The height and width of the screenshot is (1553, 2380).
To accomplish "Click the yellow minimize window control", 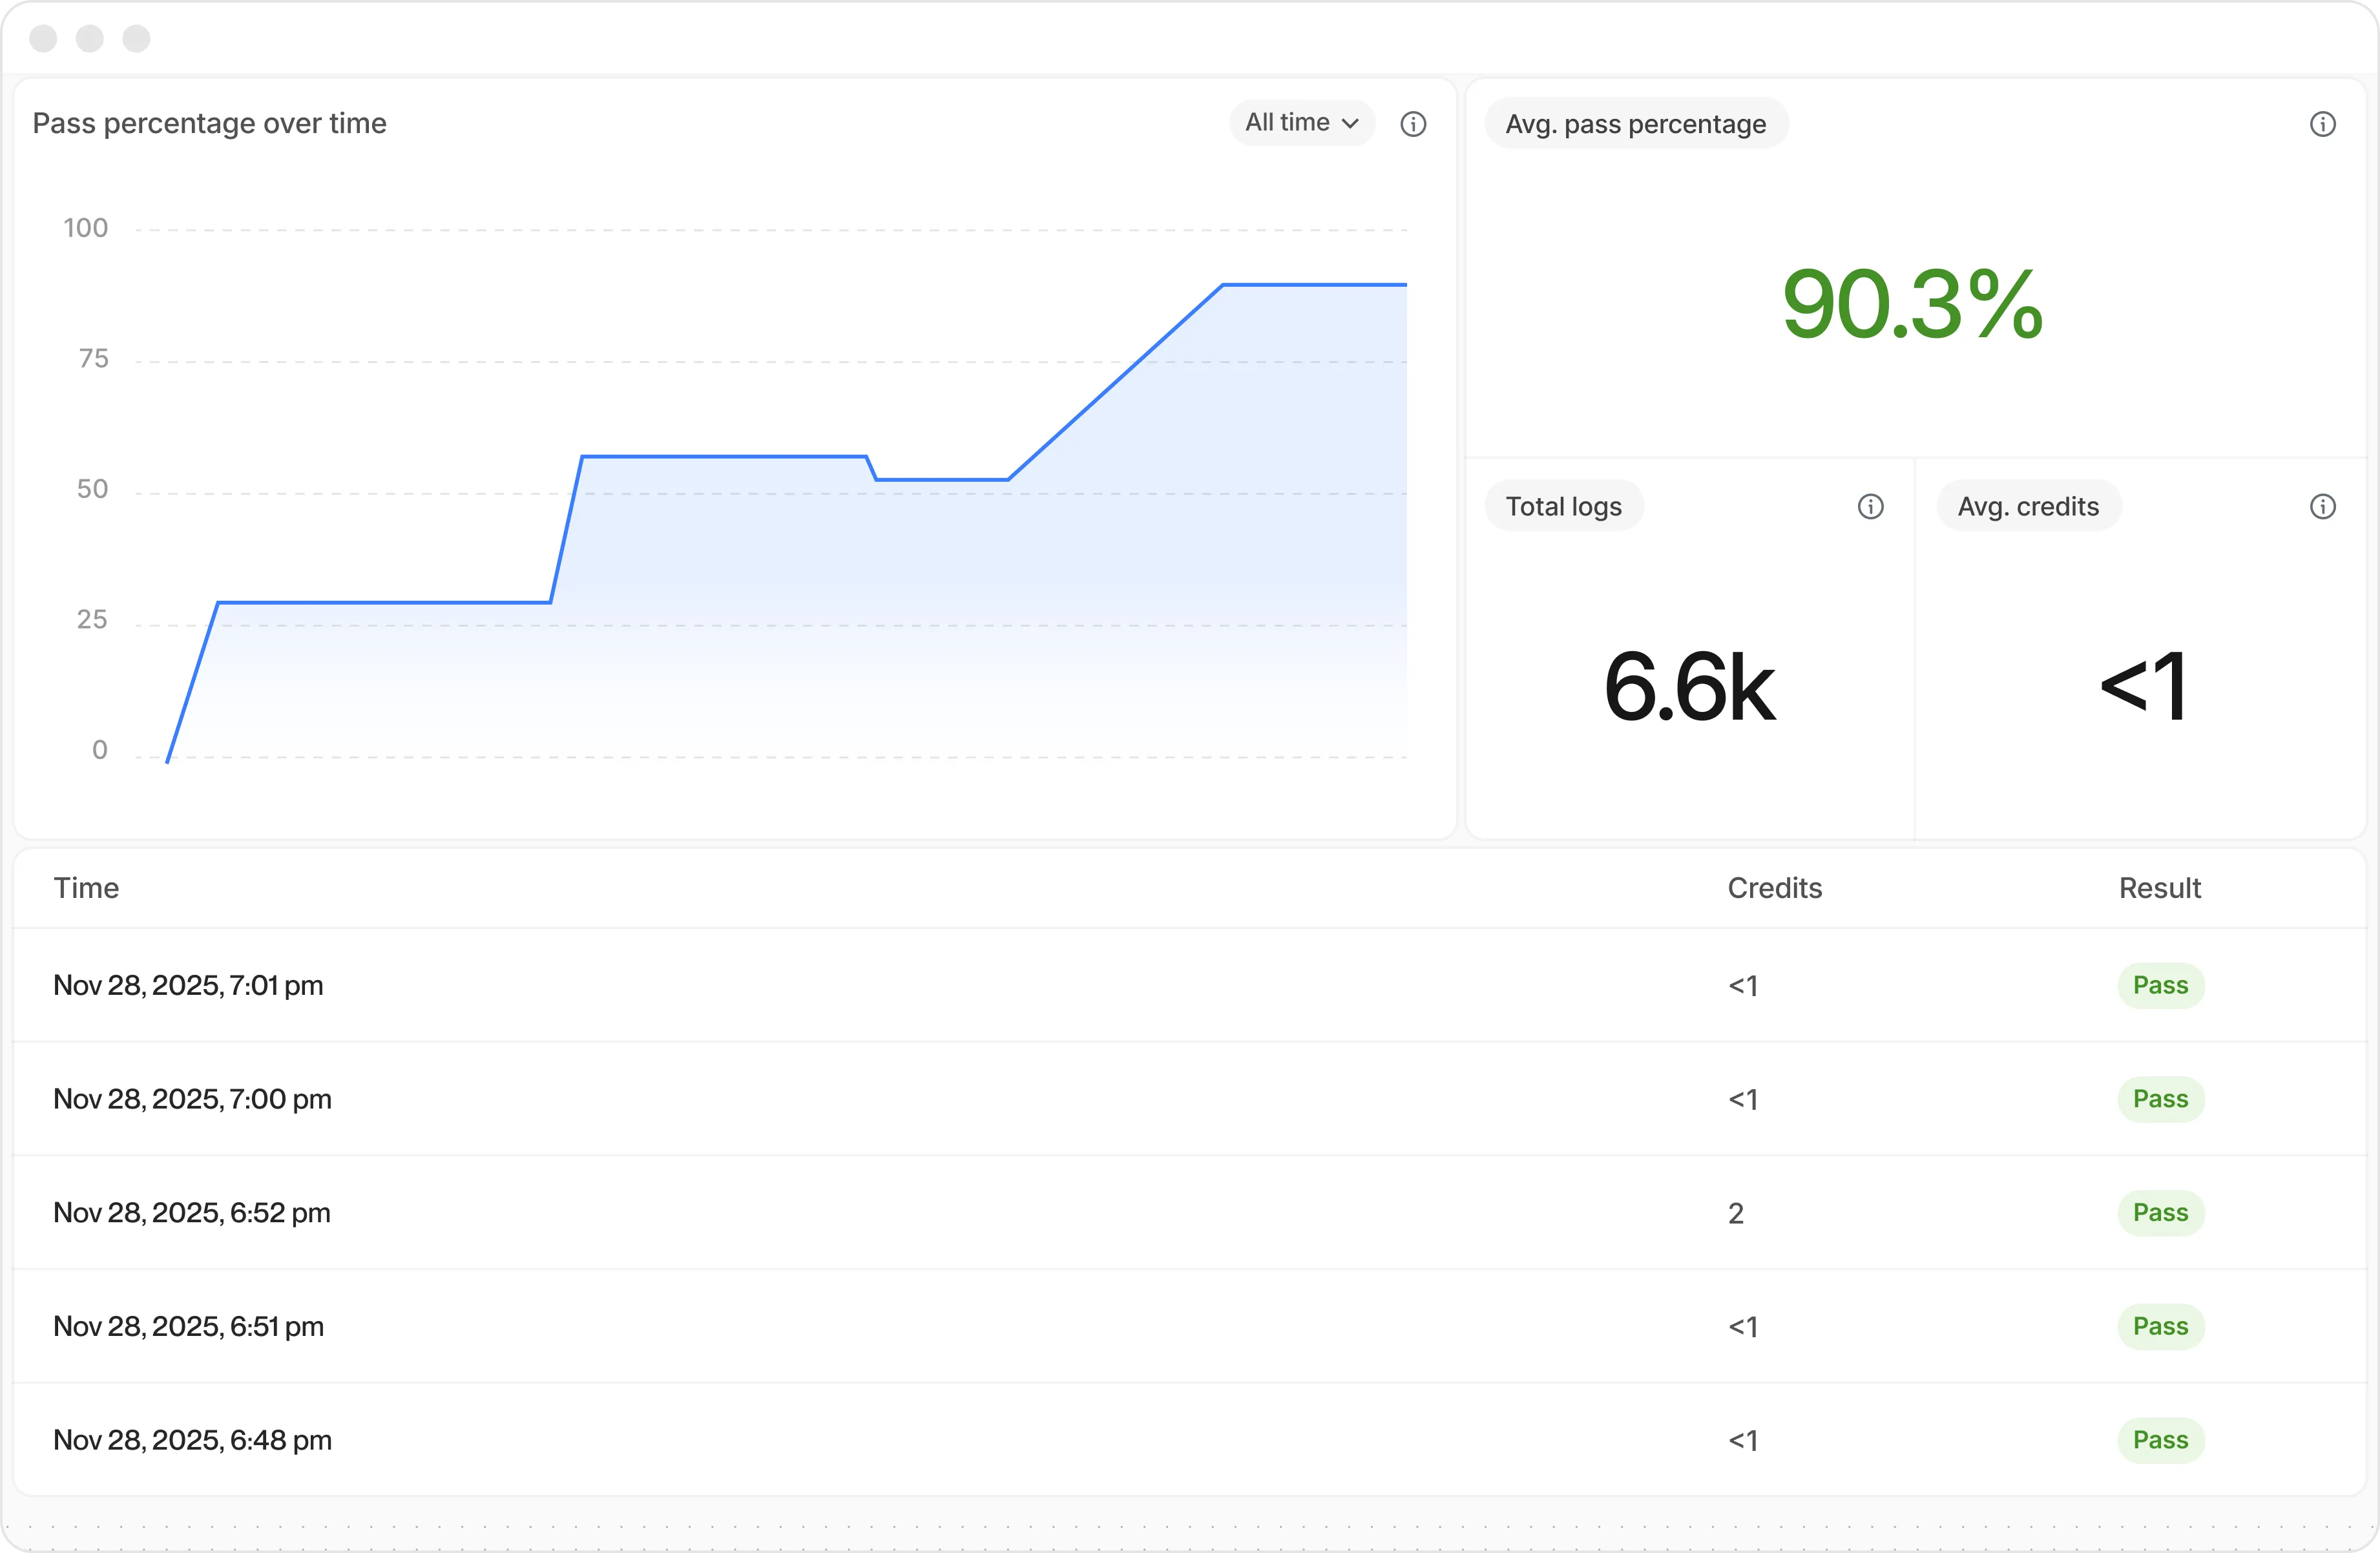I will [x=89, y=38].
